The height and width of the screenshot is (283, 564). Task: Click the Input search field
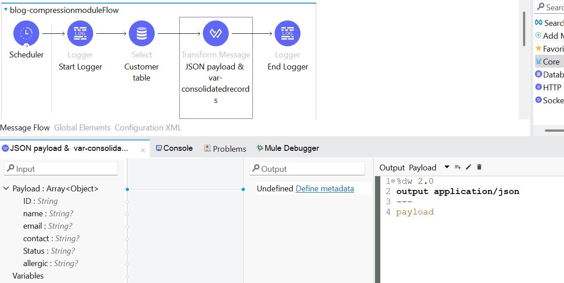click(x=62, y=169)
